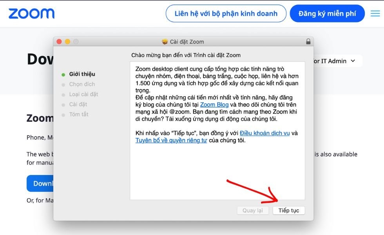This screenshot has height=235, width=384.
Task: Select the Giới thiệu step in the sidebar
Action: coord(82,74)
